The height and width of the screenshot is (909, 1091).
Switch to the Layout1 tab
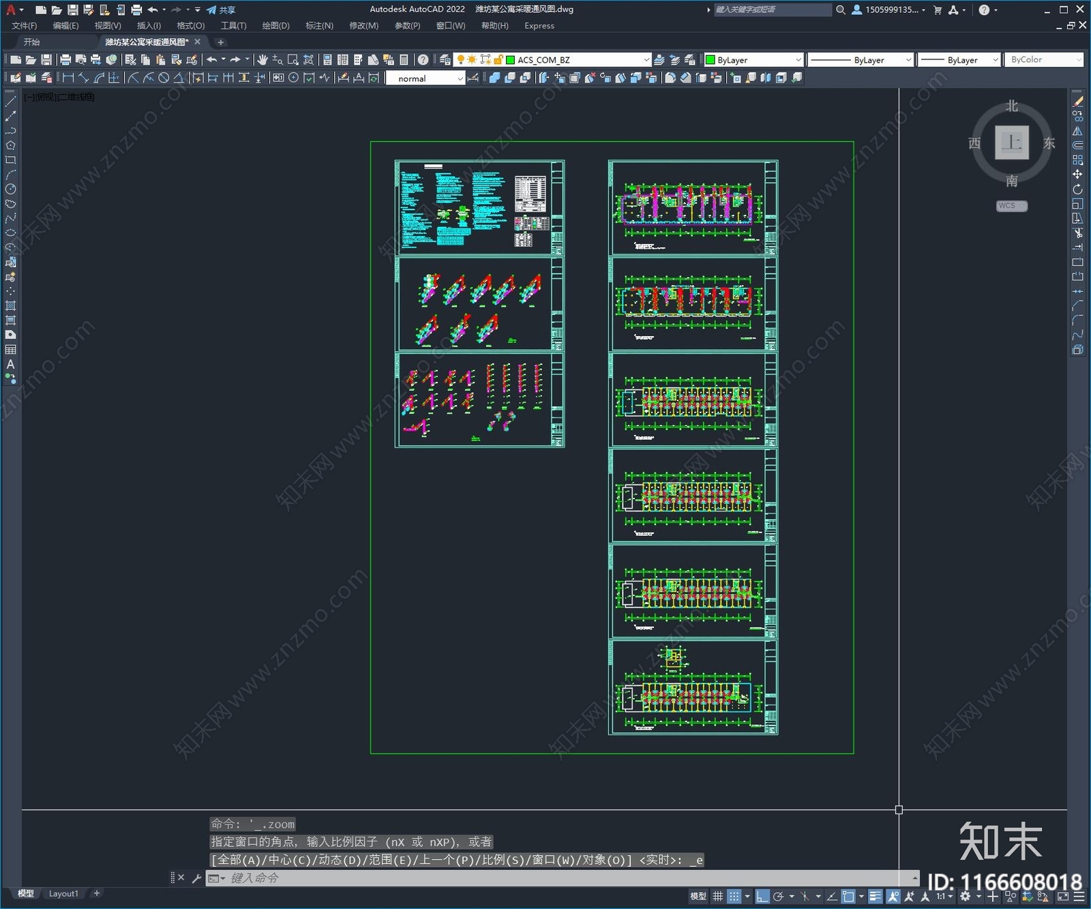63,893
